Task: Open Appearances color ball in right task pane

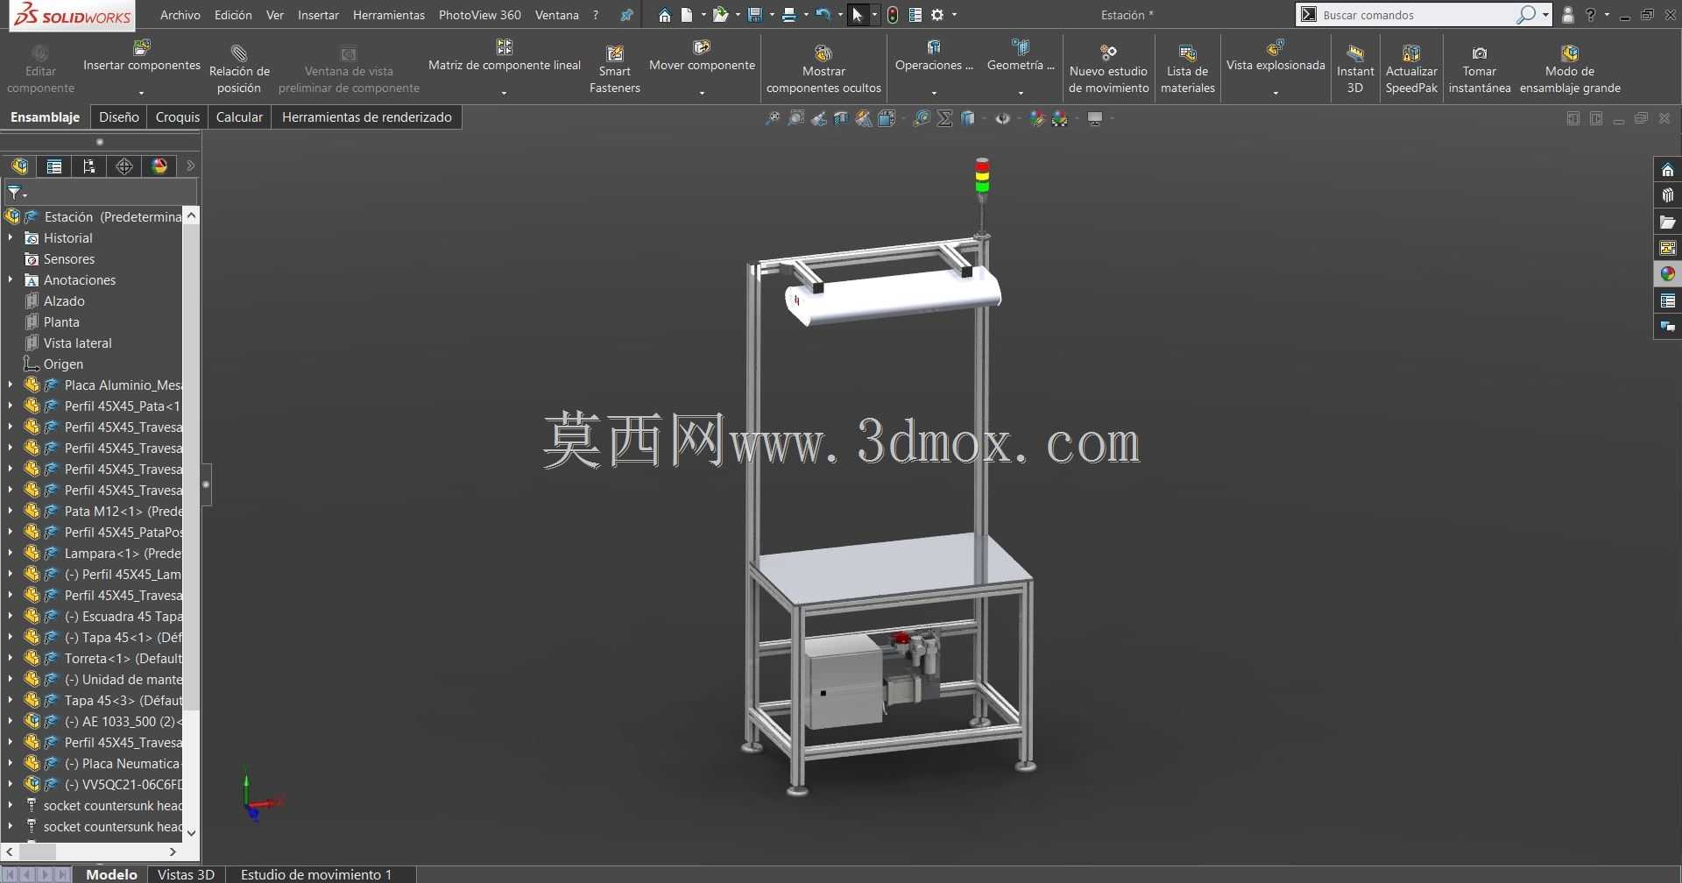Action: pyautogui.click(x=1667, y=274)
